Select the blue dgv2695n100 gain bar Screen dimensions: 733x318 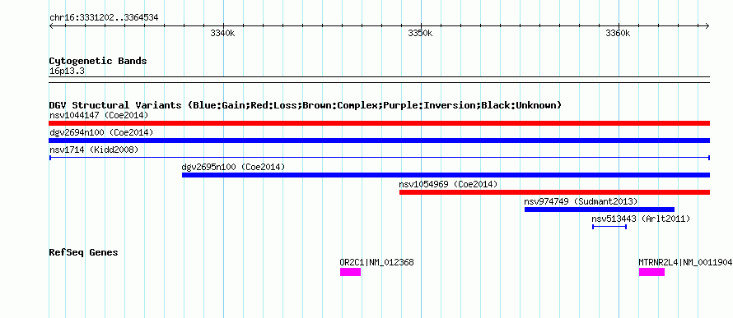coord(446,175)
